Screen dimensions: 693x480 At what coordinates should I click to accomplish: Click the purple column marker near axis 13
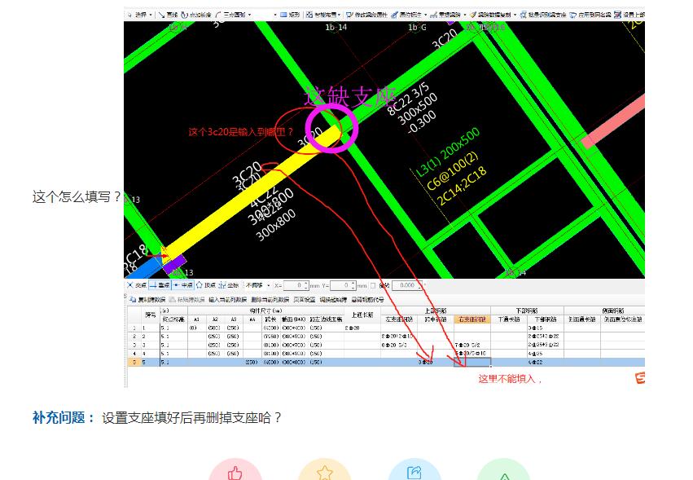tap(174, 264)
